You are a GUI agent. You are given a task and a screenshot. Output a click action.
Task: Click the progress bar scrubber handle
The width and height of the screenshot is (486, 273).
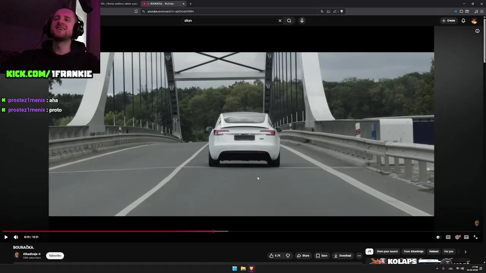pos(214,231)
